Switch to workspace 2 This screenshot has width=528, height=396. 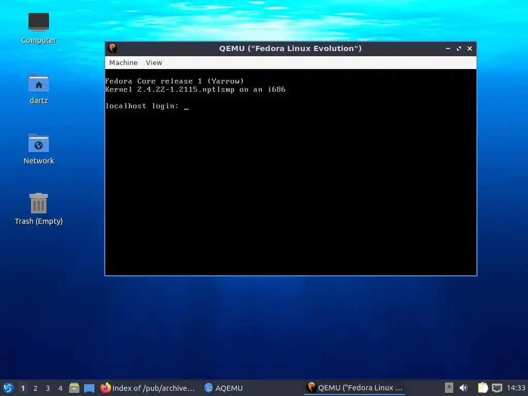(x=36, y=388)
